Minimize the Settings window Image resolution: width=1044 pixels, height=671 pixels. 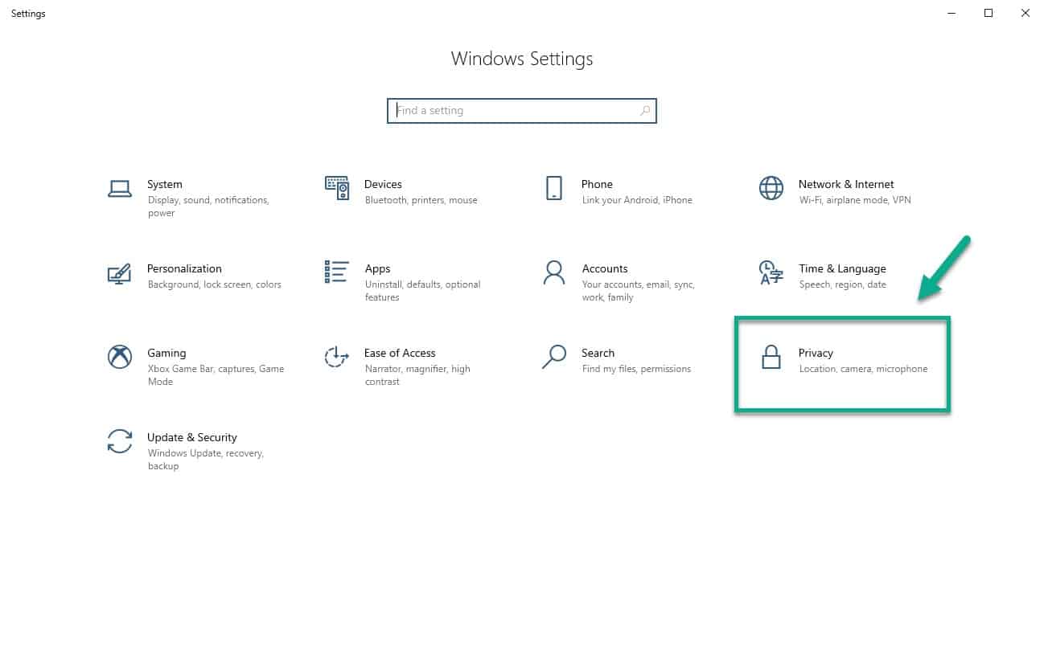[x=952, y=13]
